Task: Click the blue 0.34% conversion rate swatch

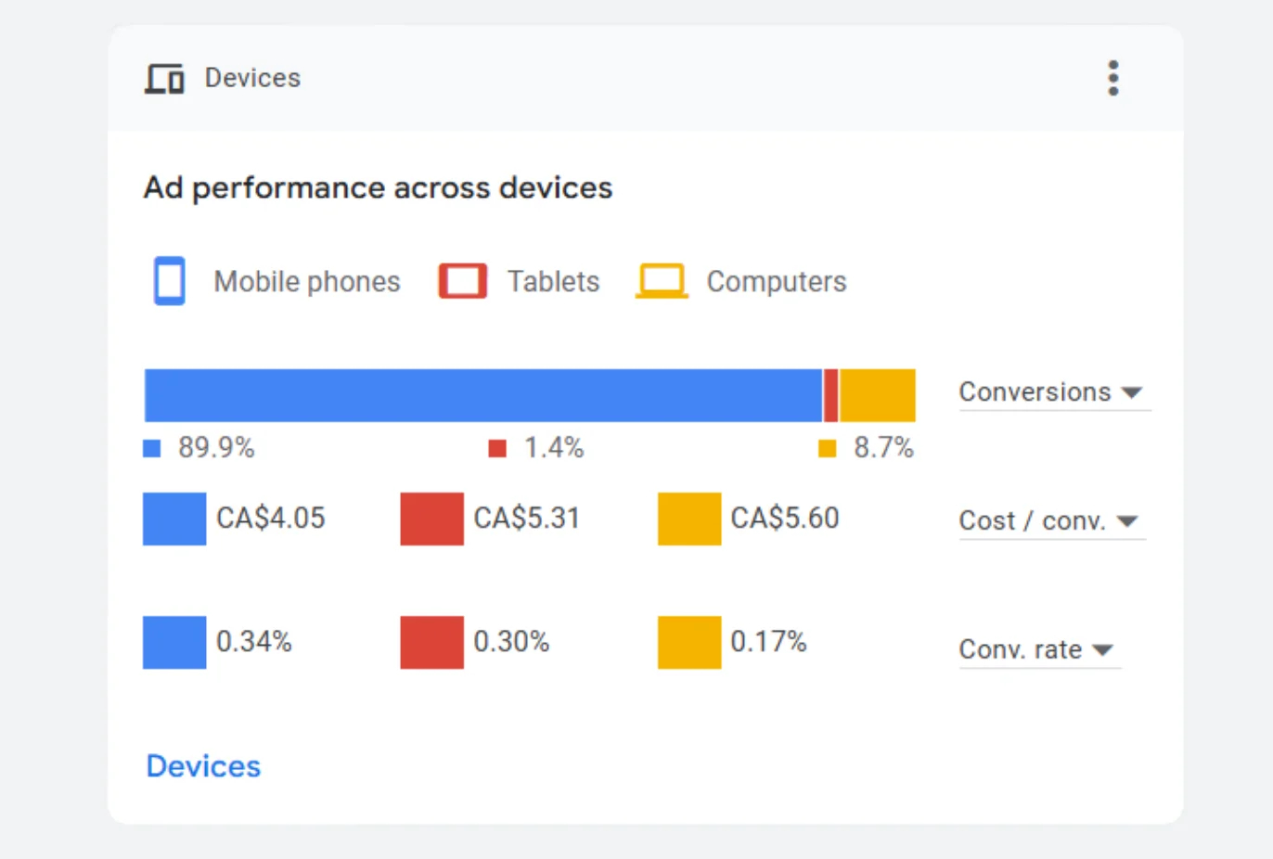Action: [x=174, y=642]
